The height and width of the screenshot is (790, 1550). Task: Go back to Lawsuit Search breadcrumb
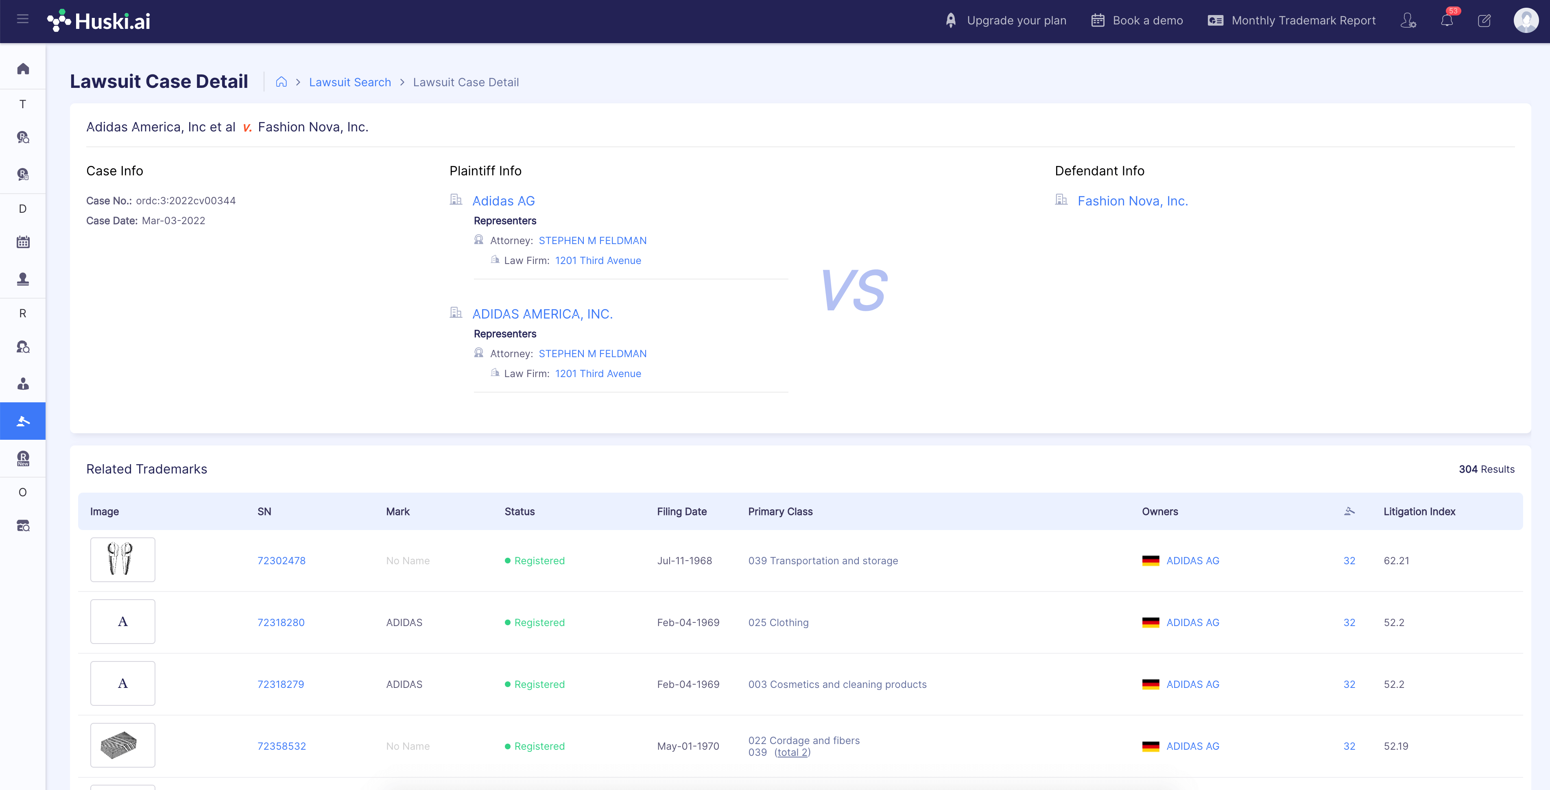click(x=349, y=82)
